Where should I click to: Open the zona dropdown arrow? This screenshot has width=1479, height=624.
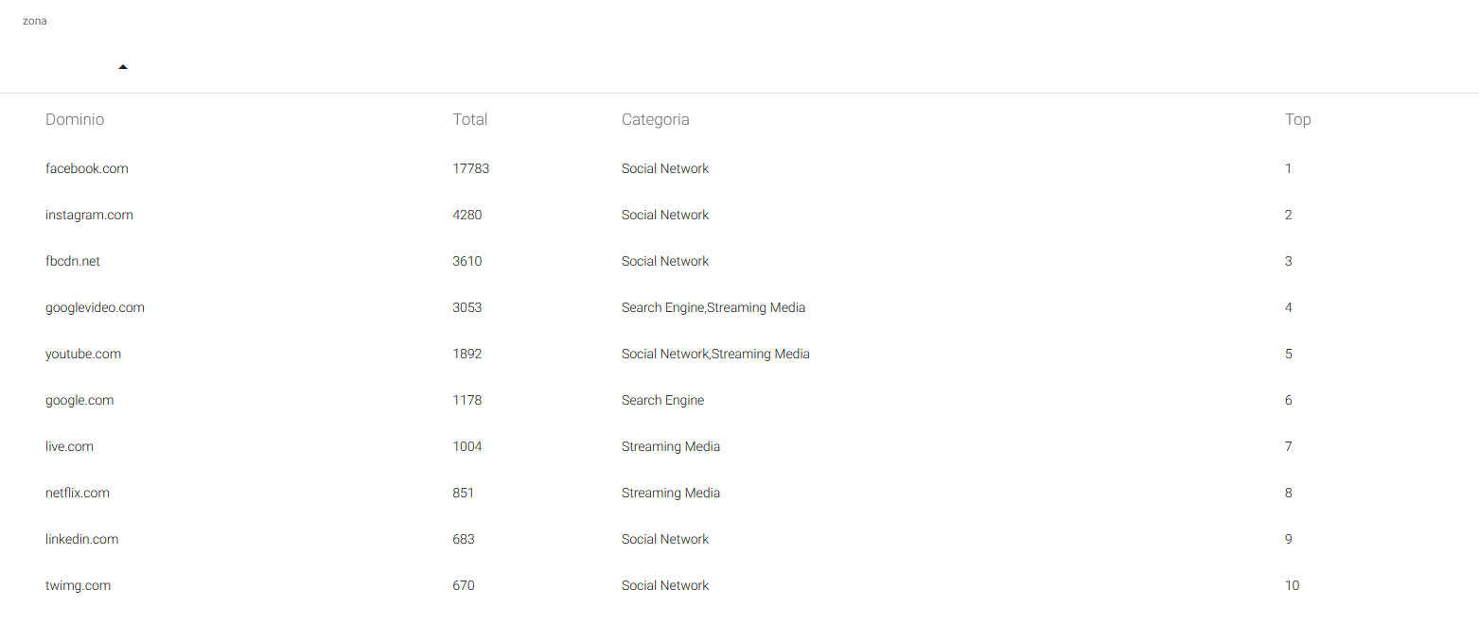(123, 67)
